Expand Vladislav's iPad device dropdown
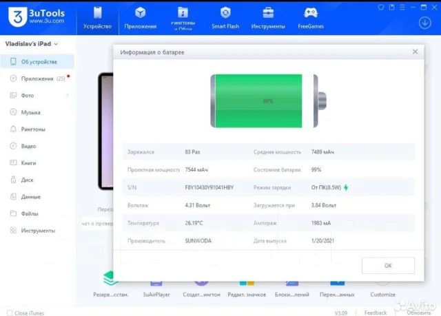 click(56, 44)
